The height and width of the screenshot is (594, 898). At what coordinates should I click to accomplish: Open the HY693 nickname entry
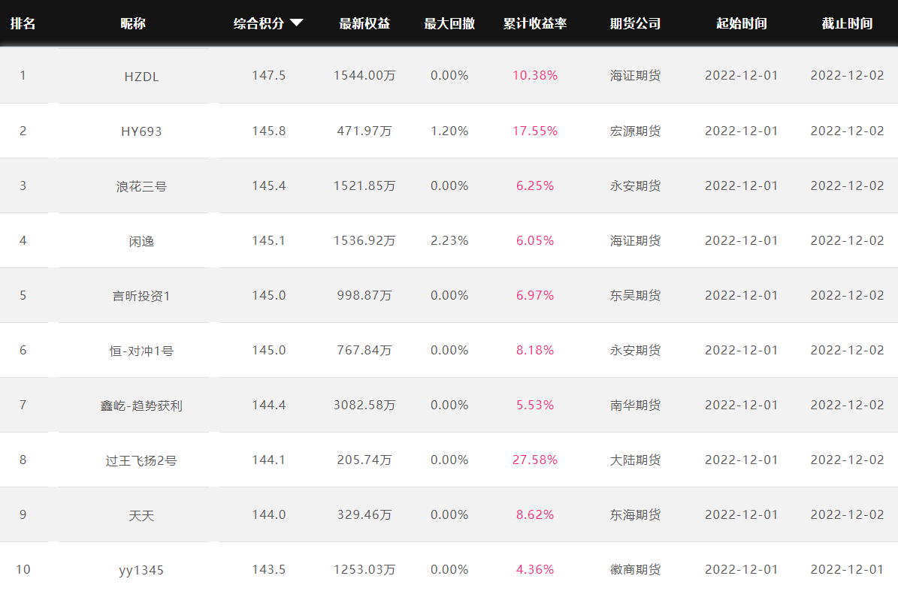(141, 131)
